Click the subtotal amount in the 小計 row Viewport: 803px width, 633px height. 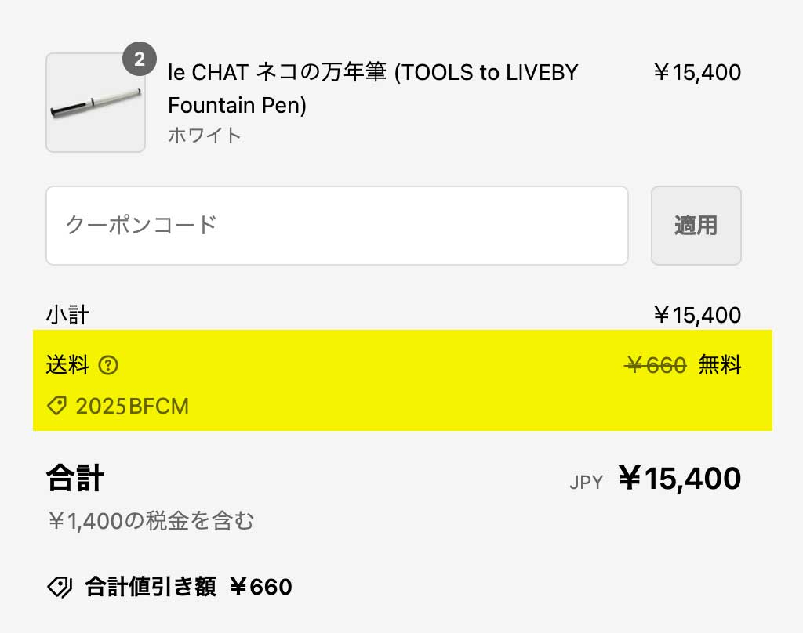[x=697, y=316]
